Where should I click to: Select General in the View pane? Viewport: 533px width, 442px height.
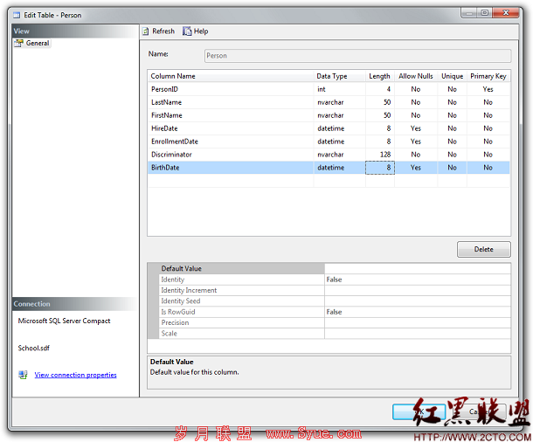(38, 43)
